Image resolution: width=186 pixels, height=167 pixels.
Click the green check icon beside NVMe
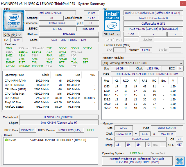(6, 140)
